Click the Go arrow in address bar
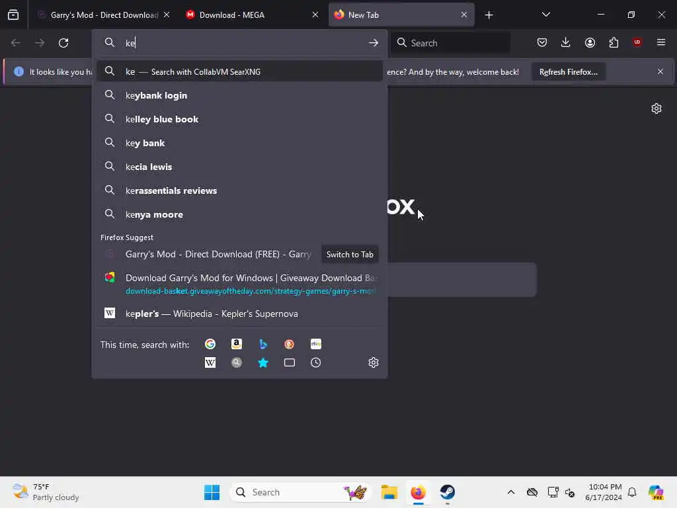Viewport: 677px width, 508px height. point(374,43)
